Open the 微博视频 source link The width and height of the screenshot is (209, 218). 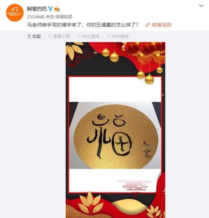[x=63, y=17]
